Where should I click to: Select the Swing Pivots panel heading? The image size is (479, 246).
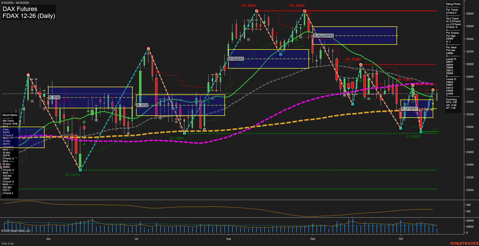point(453,4)
